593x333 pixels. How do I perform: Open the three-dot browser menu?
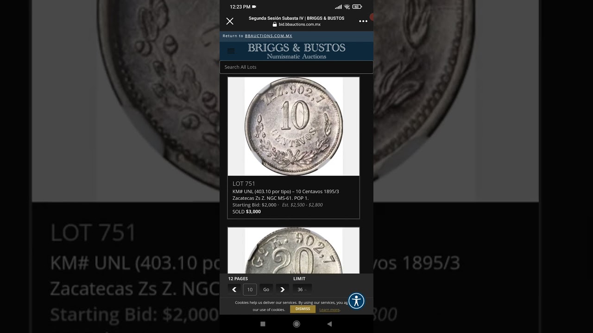(x=363, y=21)
